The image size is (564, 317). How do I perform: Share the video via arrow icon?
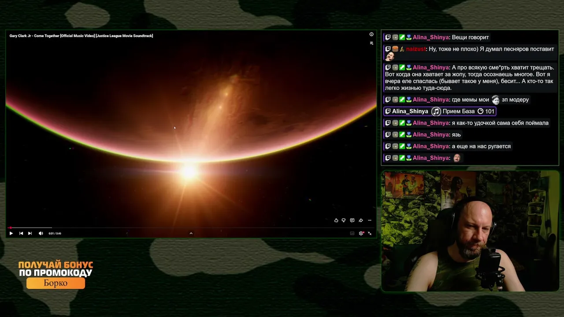361,220
